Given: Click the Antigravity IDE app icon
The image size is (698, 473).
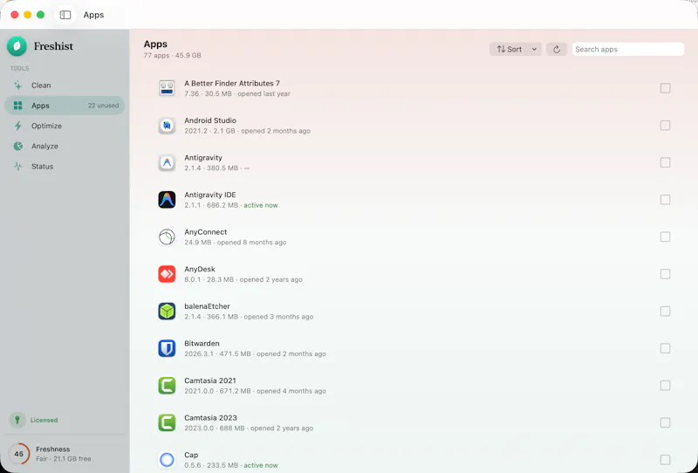Looking at the screenshot, I should click(x=167, y=200).
